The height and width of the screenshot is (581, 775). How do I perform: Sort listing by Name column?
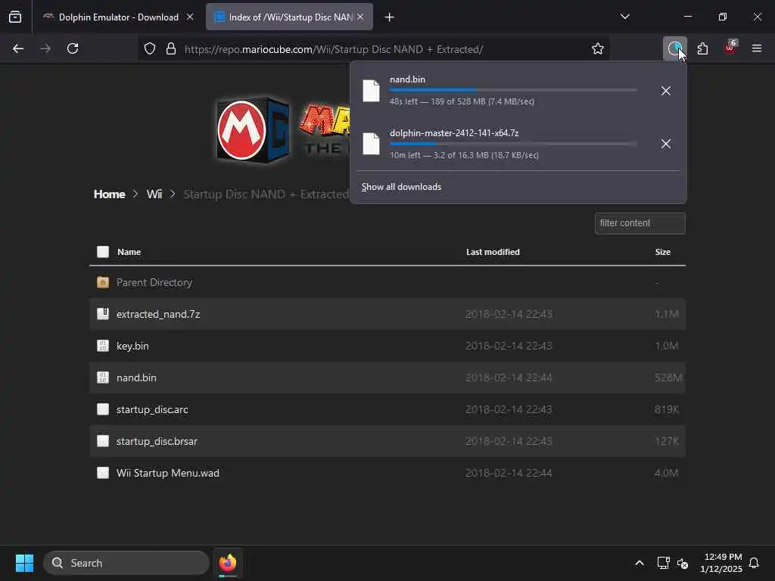click(129, 252)
